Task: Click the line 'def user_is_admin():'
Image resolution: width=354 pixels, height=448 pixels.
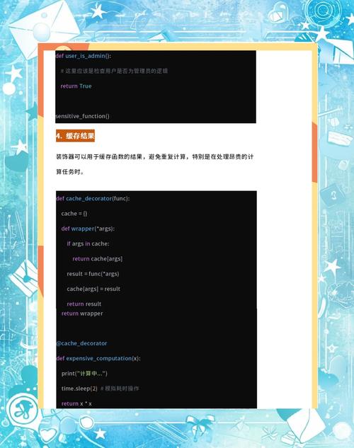Action: pos(83,56)
